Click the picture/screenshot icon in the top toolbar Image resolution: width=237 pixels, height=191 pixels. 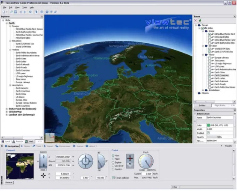coord(47,12)
